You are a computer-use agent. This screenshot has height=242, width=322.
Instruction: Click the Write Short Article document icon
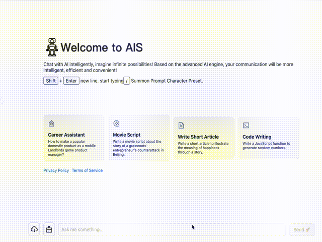pyautogui.click(x=181, y=126)
